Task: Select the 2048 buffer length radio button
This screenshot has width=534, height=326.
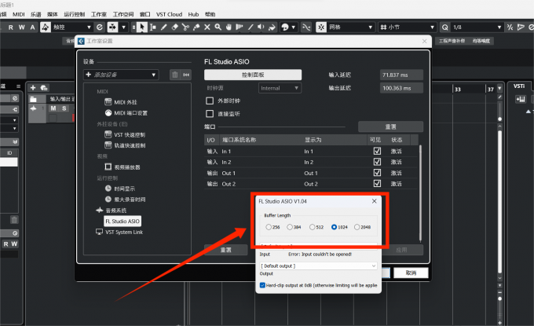Action: coord(357,227)
